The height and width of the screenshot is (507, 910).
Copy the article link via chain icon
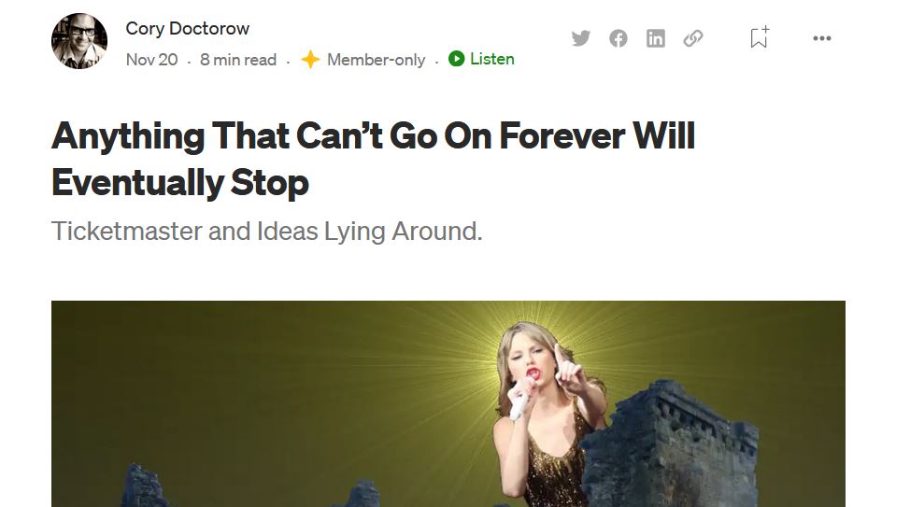[693, 38]
